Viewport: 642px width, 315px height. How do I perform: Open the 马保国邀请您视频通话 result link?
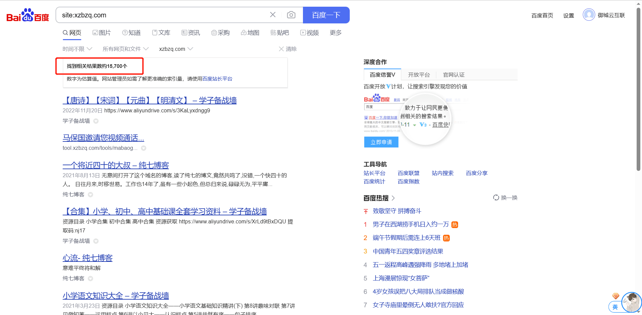(x=103, y=138)
